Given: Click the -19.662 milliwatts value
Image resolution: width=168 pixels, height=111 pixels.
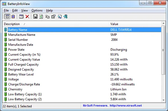Looking at the screenshot, I should pos(123,84).
